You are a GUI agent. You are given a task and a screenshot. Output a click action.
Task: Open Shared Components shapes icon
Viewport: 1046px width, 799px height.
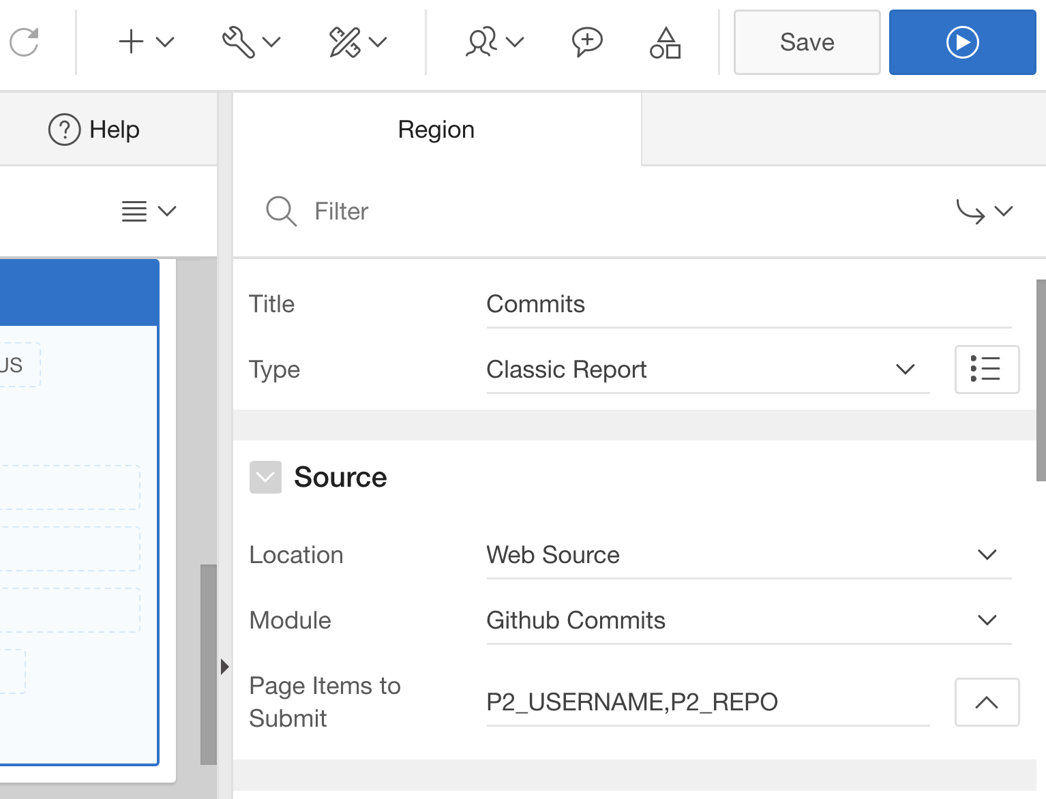click(x=665, y=42)
